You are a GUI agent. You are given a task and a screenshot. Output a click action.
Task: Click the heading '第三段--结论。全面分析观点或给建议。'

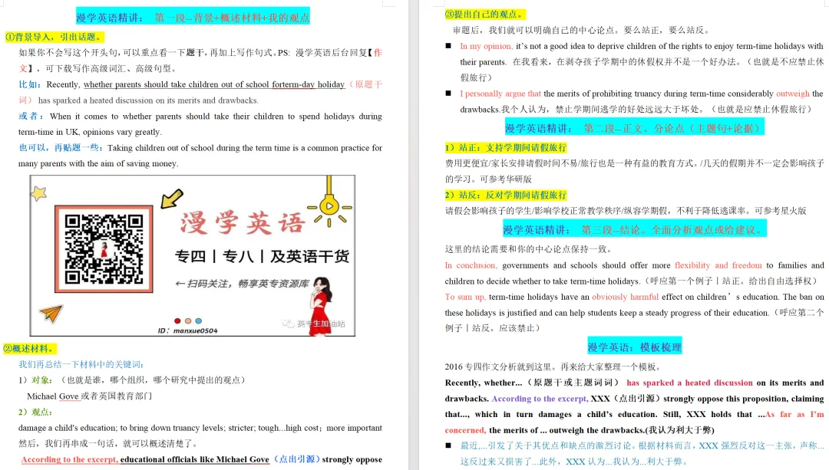(x=674, y=230)
